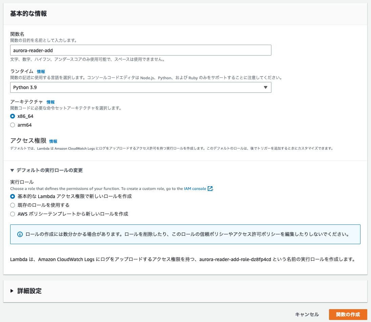Click the info circle icon in role notice
The height and width of the screenshot is (322, 371).
click(20, 234)
